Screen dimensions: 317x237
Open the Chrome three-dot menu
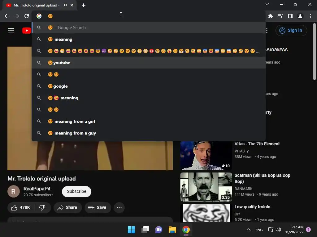(x=310, y=16)
